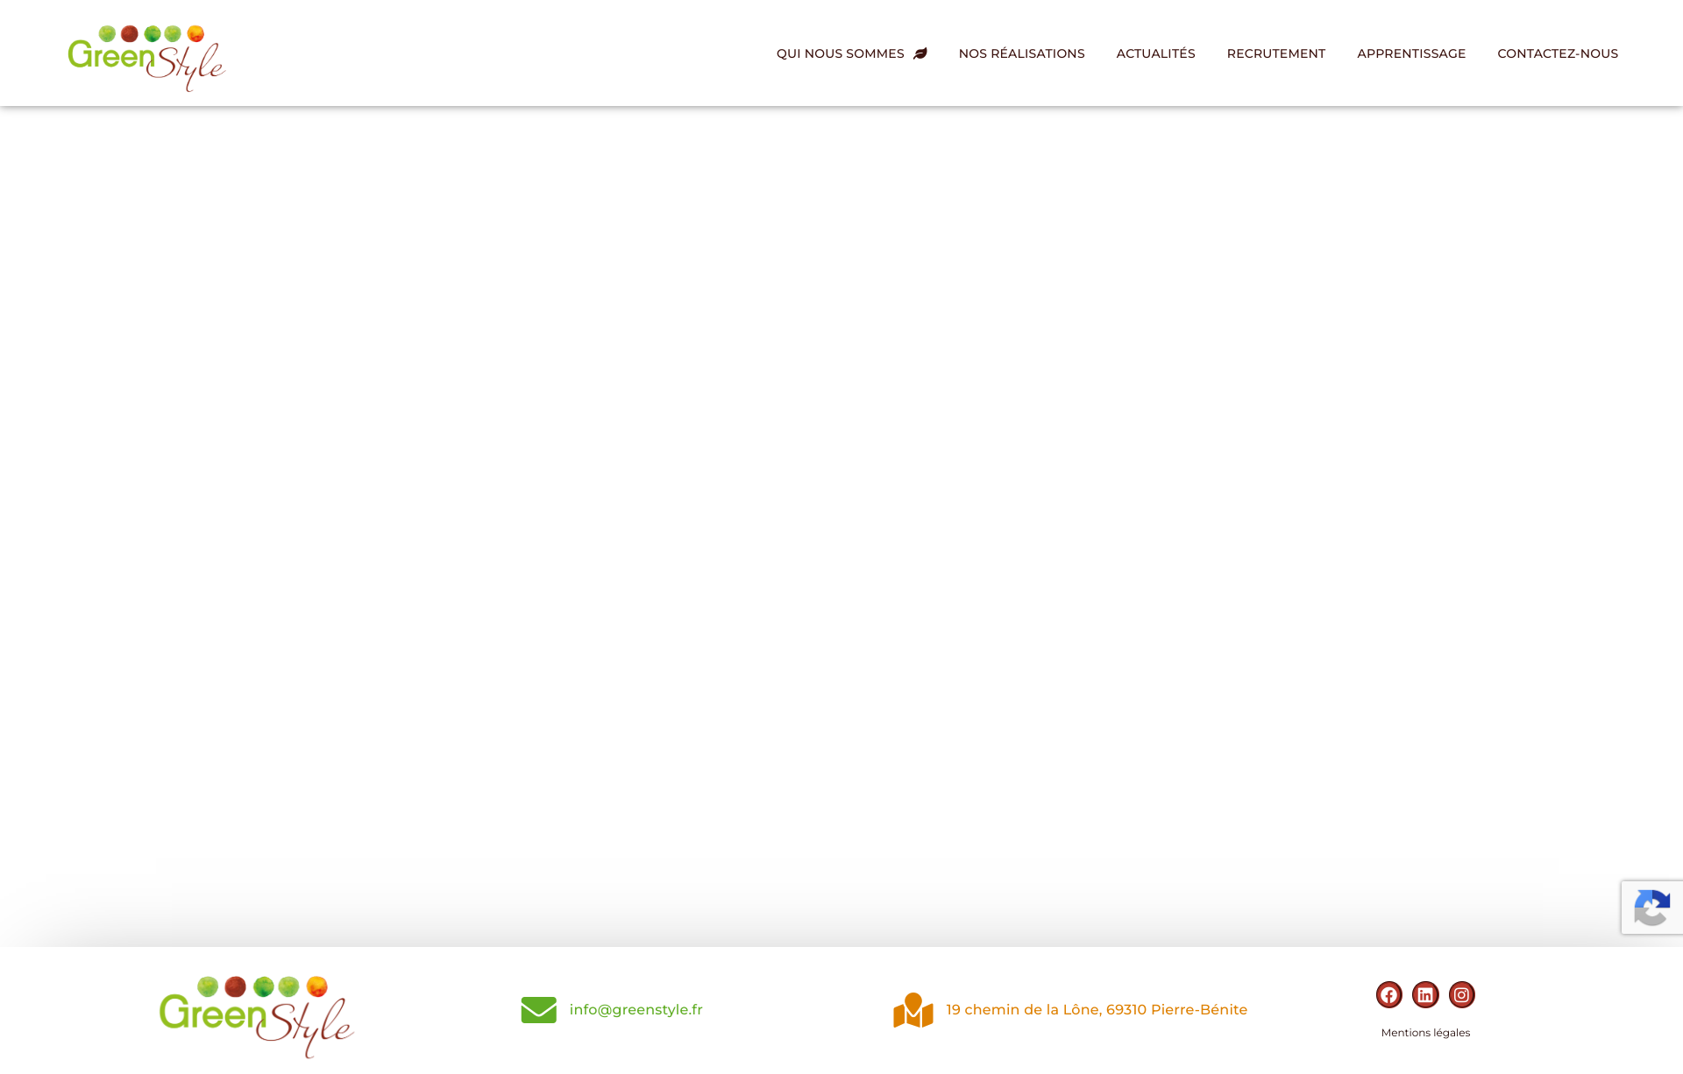Click the green envelope email icon
The height and width of the screenshot is (1074, 1683).
point(538,1010)
